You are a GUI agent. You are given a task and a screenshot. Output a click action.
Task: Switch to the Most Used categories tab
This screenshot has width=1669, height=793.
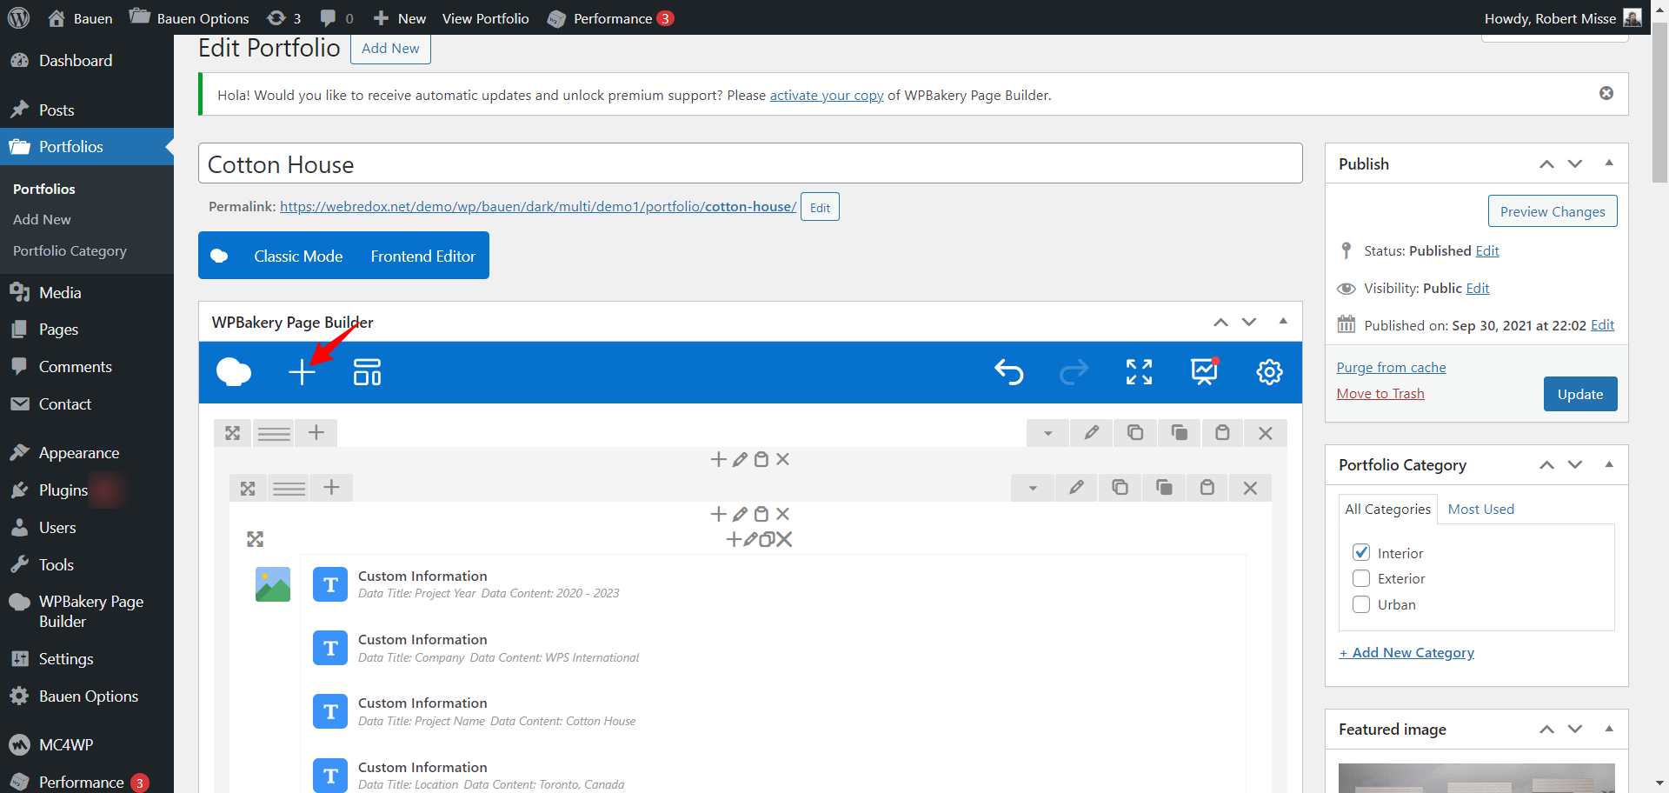coord(1481,509)
